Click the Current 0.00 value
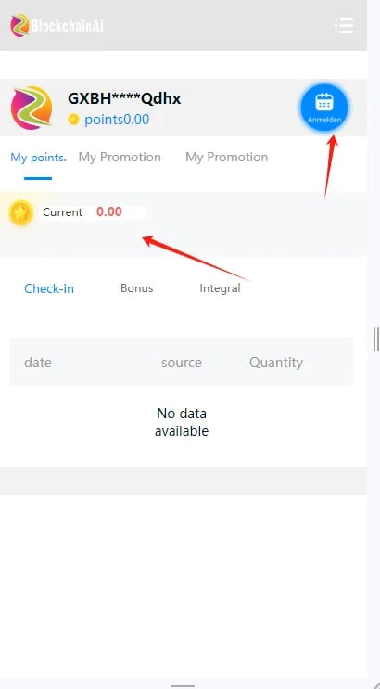This screenshot has width=380, height=689. click(x=109, y=211)
